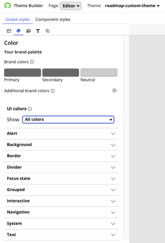This screenshot has width=165, height=243.
Task: Expand the Text color section
Action: [x=61, y=235]
